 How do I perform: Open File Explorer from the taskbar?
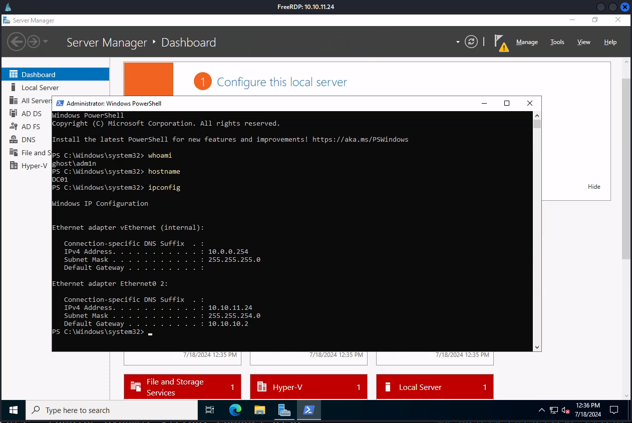(259, 410)
